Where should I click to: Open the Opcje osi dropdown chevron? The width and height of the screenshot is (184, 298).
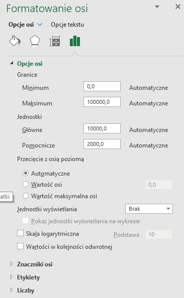pyautogui.click(x=40, y=25)
